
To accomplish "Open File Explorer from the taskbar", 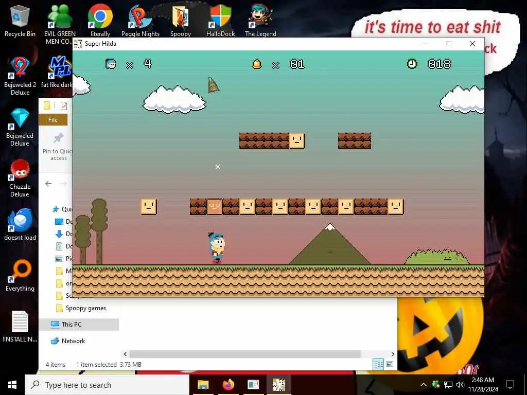I will pos(203,385).
